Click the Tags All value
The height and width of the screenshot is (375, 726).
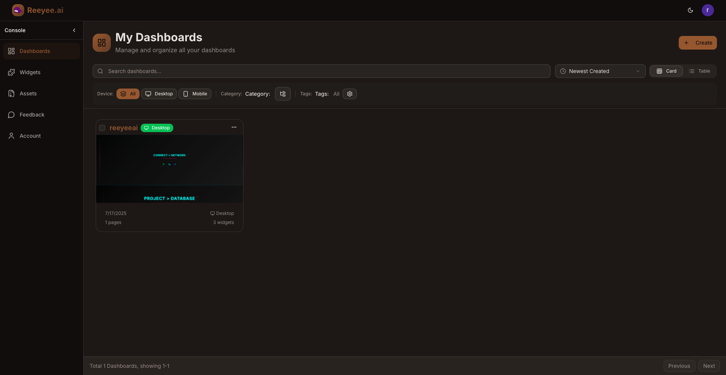click(336, 94)
